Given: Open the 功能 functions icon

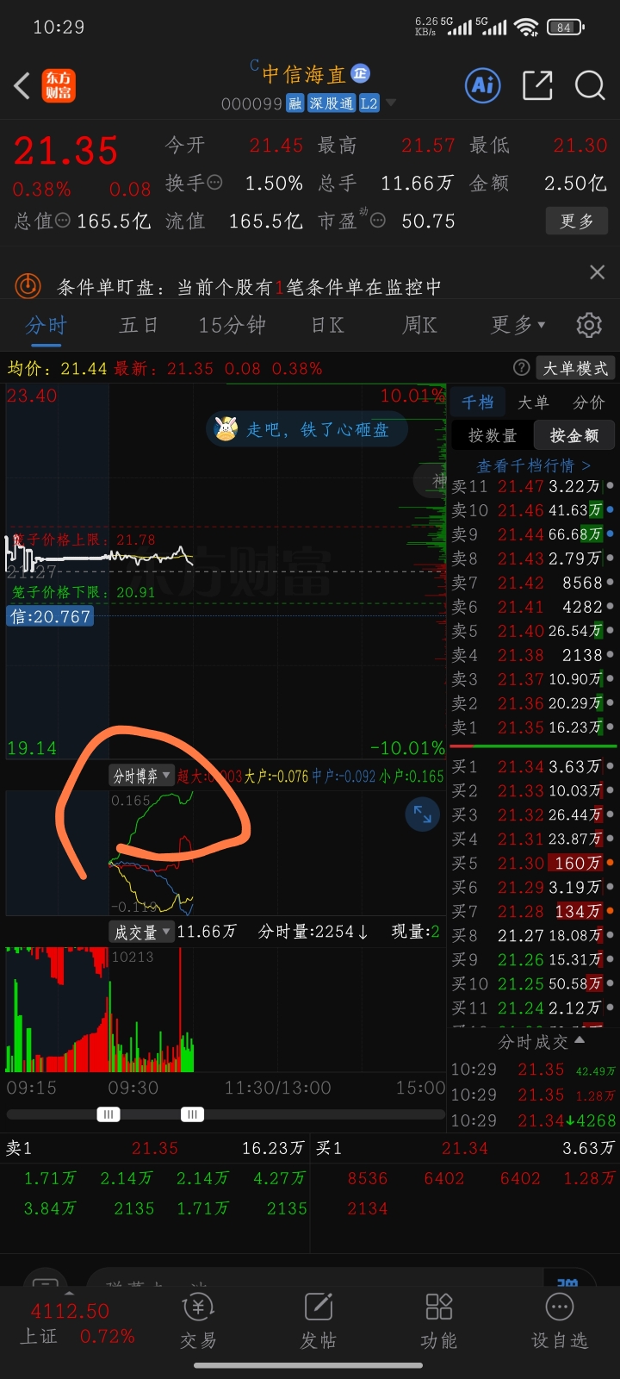Looking at the screenshot, I should click(439, 1321).
